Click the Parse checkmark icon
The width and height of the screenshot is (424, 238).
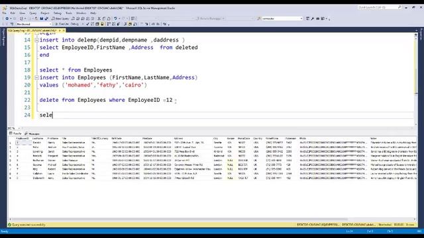pos(87,24)
